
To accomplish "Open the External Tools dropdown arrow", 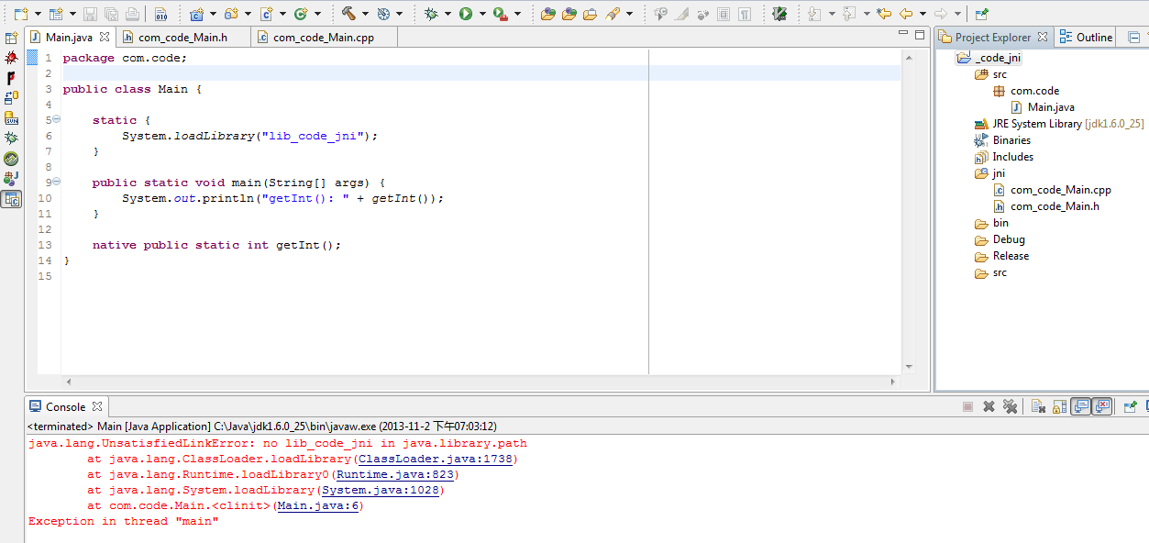I will click(518, 14).
